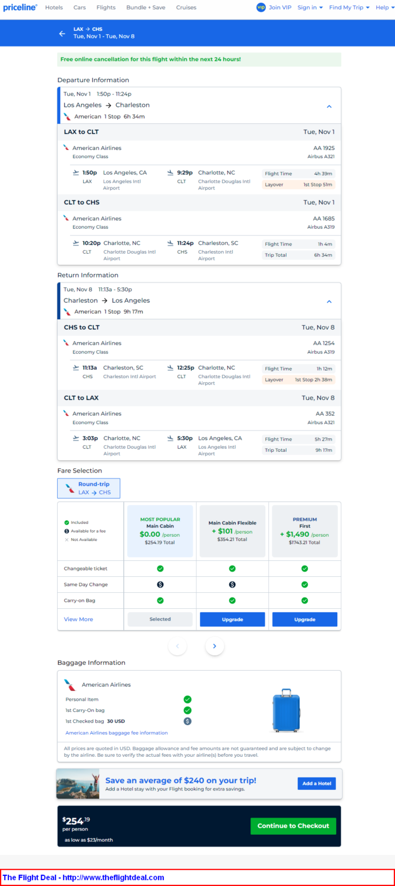This screenshot has width=395, height=886.
Task: Click the Personal Item included checkmark
Action: coord(187,700)
